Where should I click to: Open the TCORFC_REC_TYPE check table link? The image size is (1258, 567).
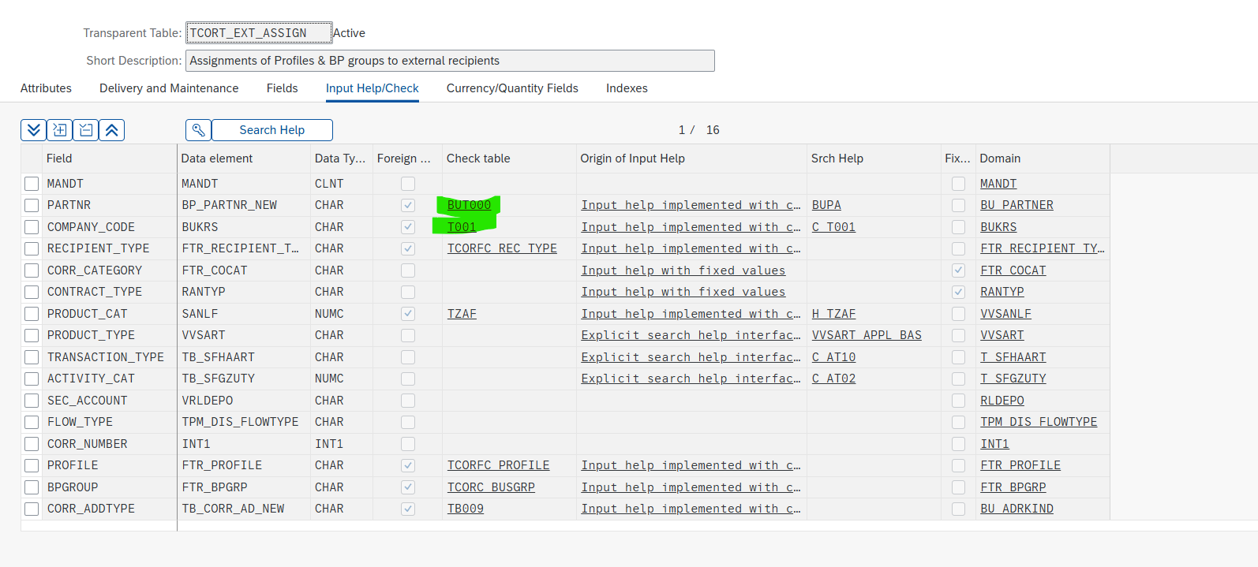point(502,248)
